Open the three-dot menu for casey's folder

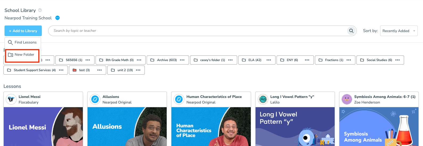231,60
